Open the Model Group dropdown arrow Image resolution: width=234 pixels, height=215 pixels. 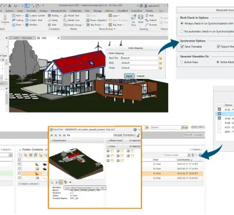83,25
